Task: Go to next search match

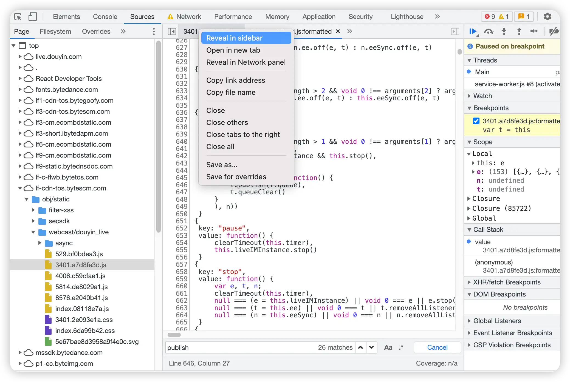Action: 371,347
